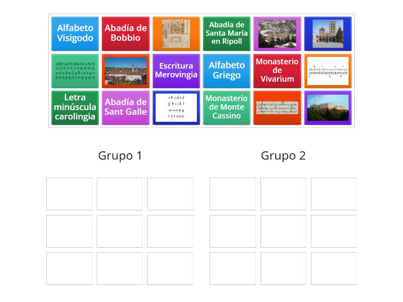Click the lakeside abbey town photo
Viewport: 403px width, 302px height.
(x=125, y=71)
